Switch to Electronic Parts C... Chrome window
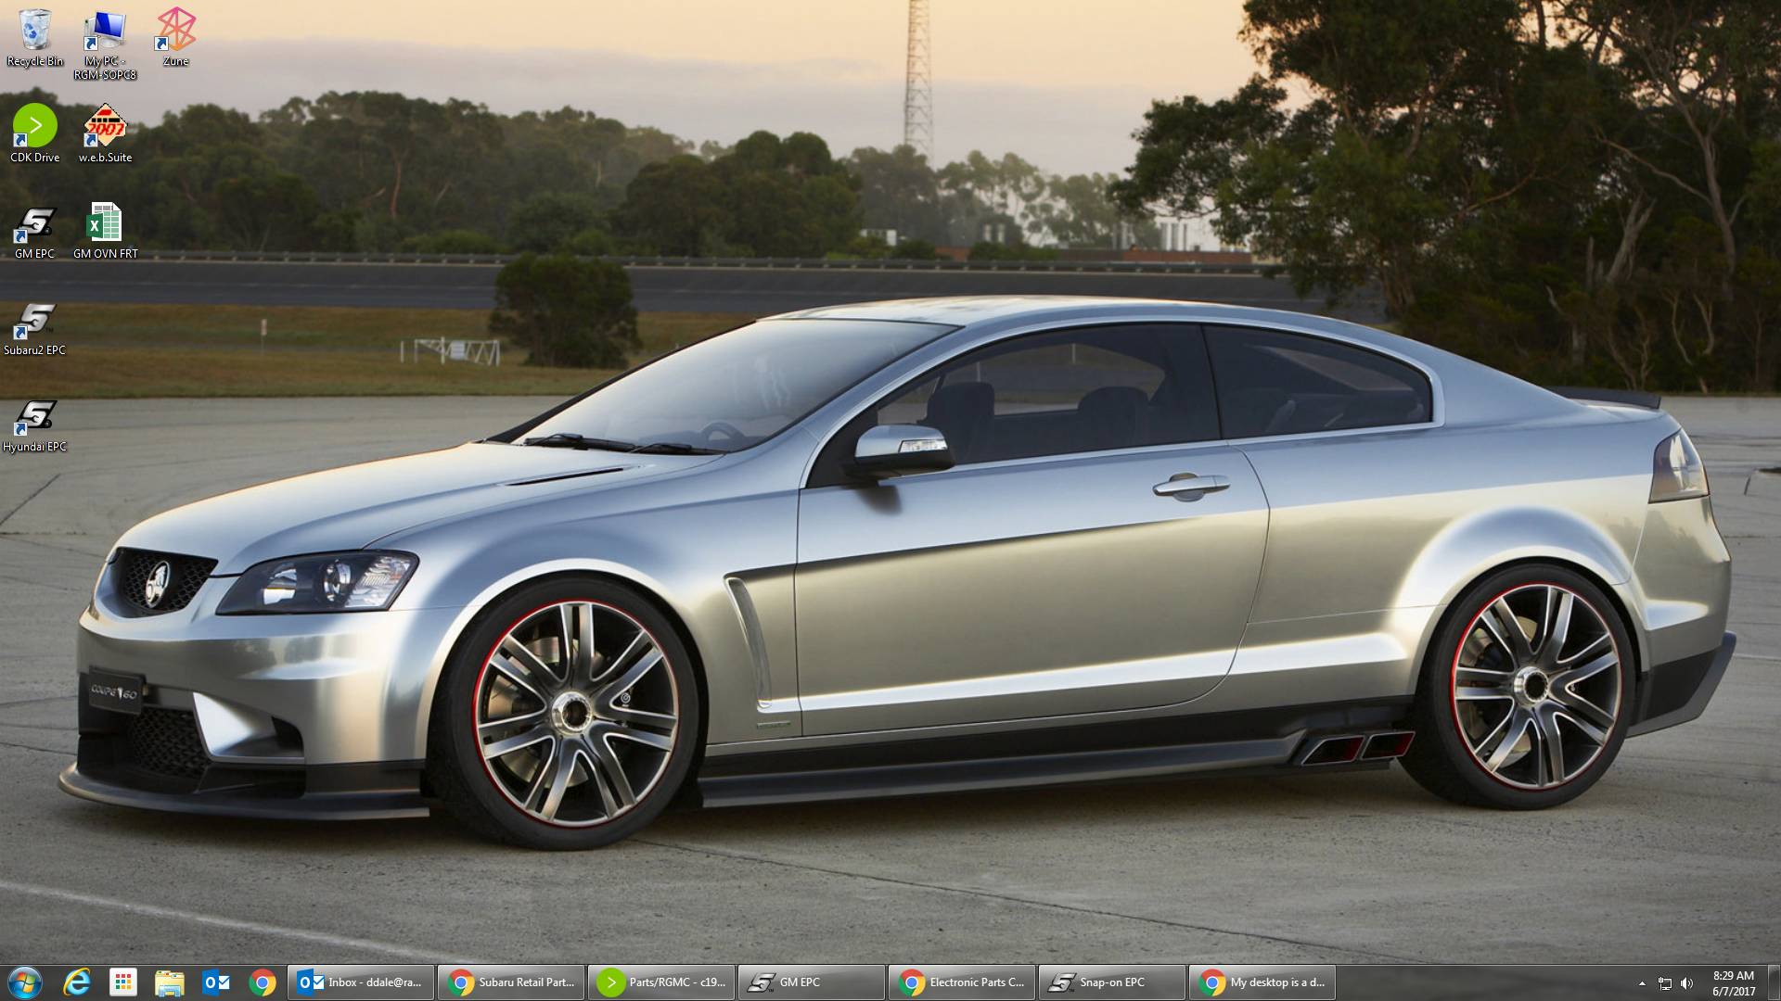This screenshot has height=1001, width=1781. click(962, 982)
